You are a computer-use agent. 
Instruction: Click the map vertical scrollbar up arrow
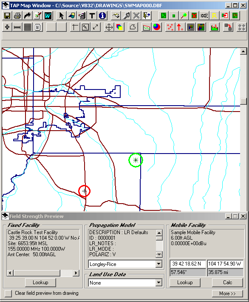[243, 51]
